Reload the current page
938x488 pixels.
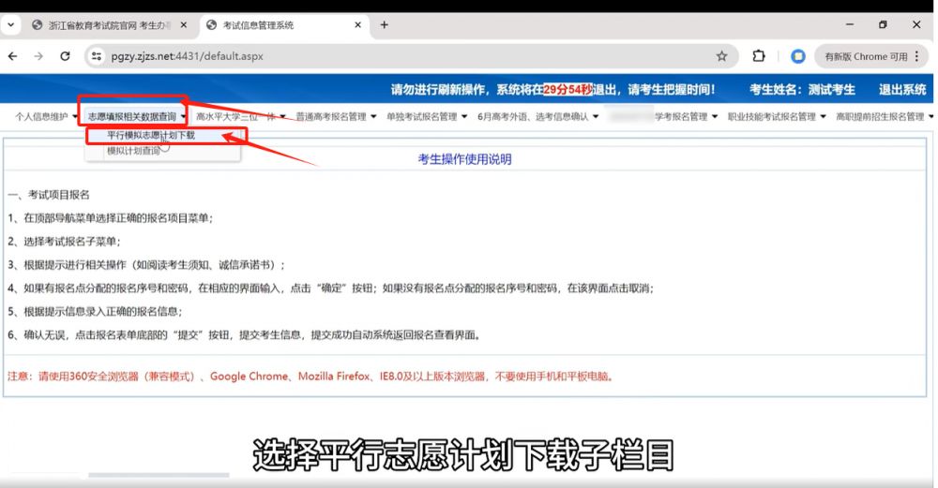(65, 56)
